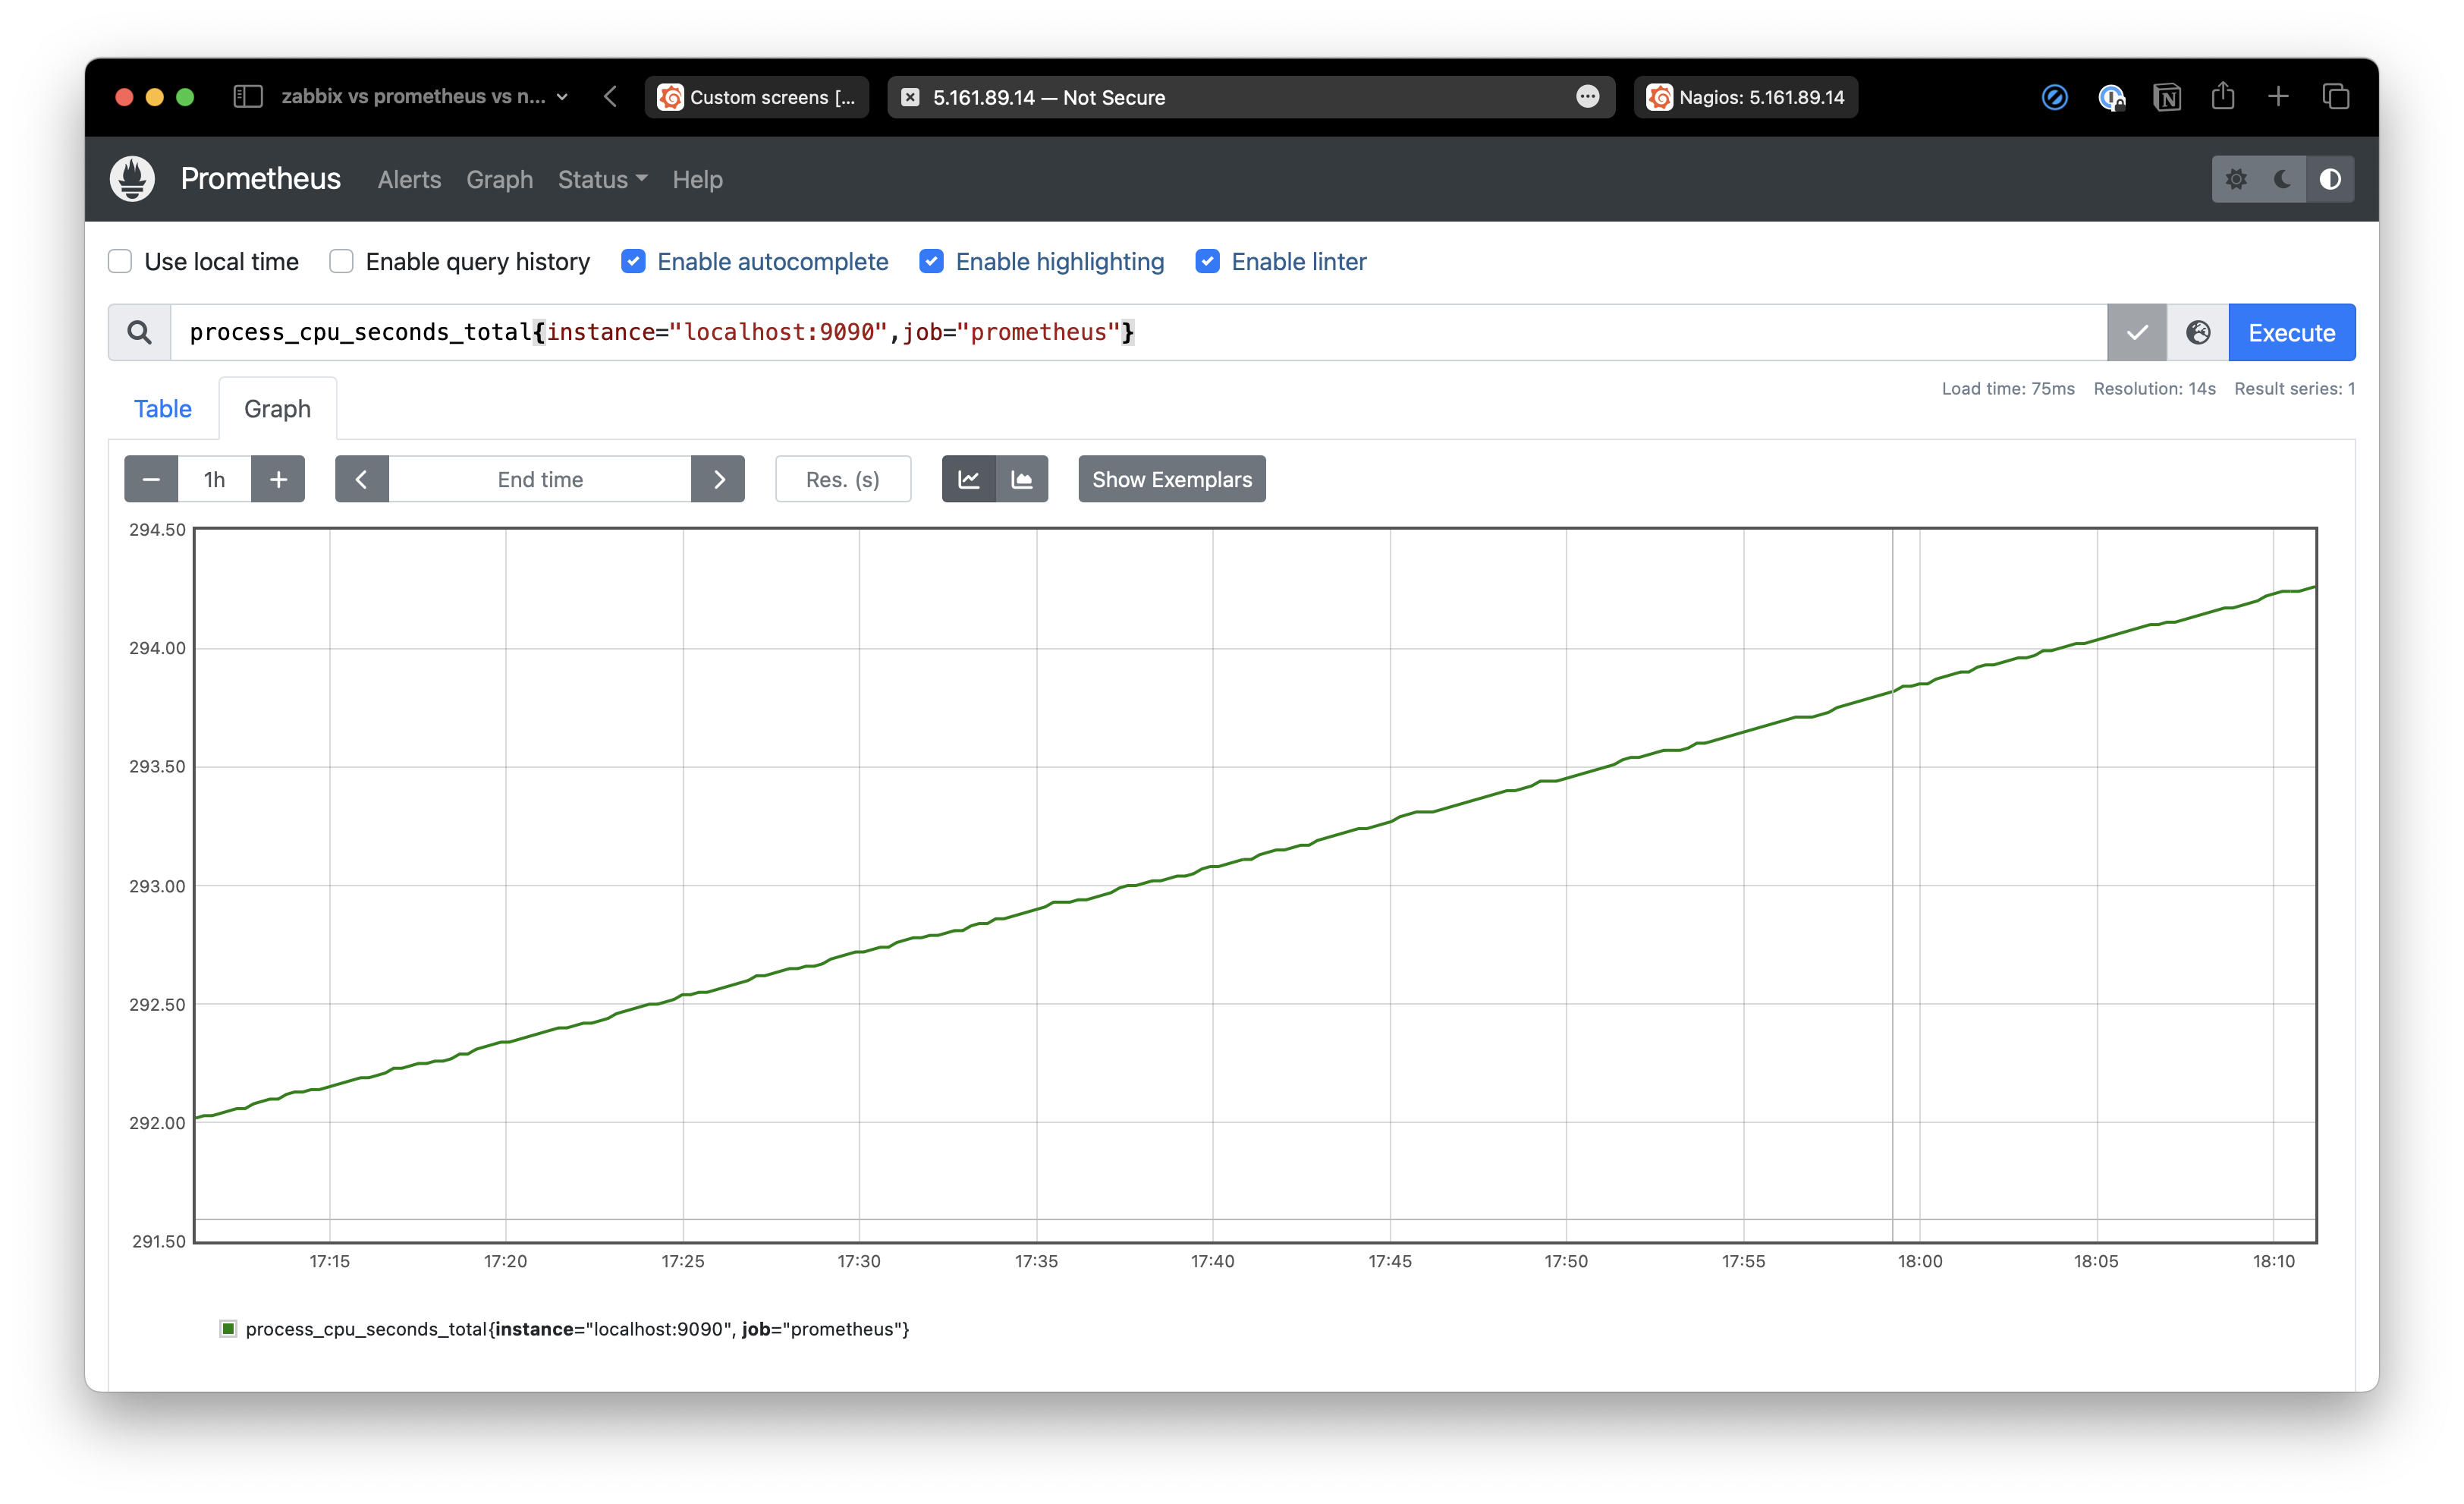2464x1504 pixels.
Task: Disable the Enable highlighting checkbox
Action: click(x=931, y=261)
